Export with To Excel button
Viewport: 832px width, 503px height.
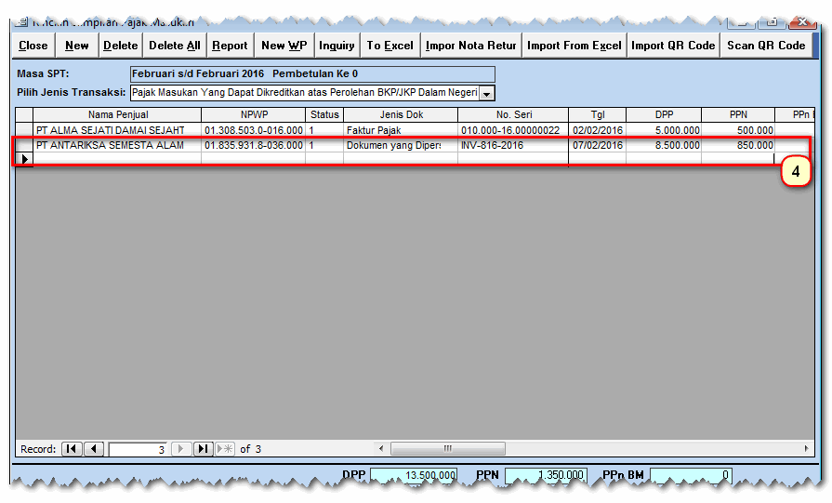click(390, 45)
